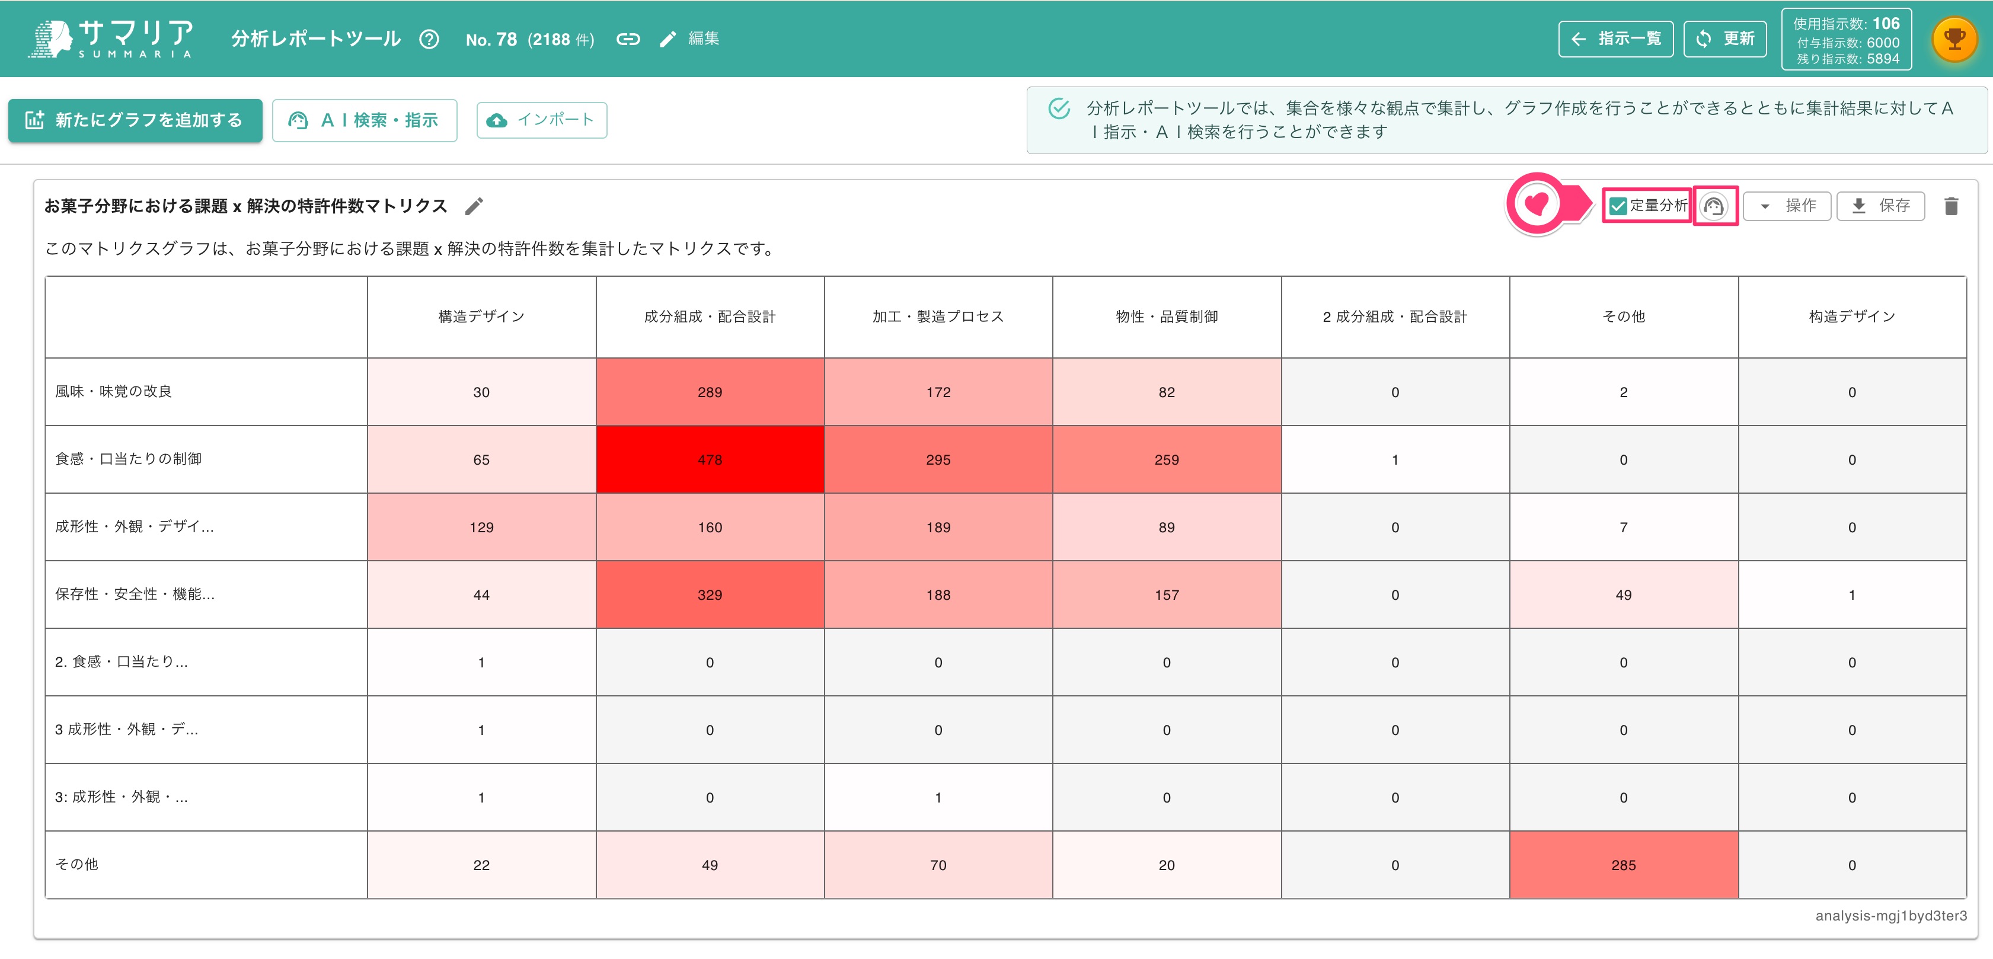Click the cell with value 478
The image size is (1993, 959).
710,459
